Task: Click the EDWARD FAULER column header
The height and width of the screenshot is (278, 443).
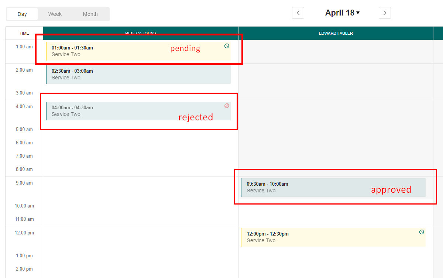Action: pos(336,33)
